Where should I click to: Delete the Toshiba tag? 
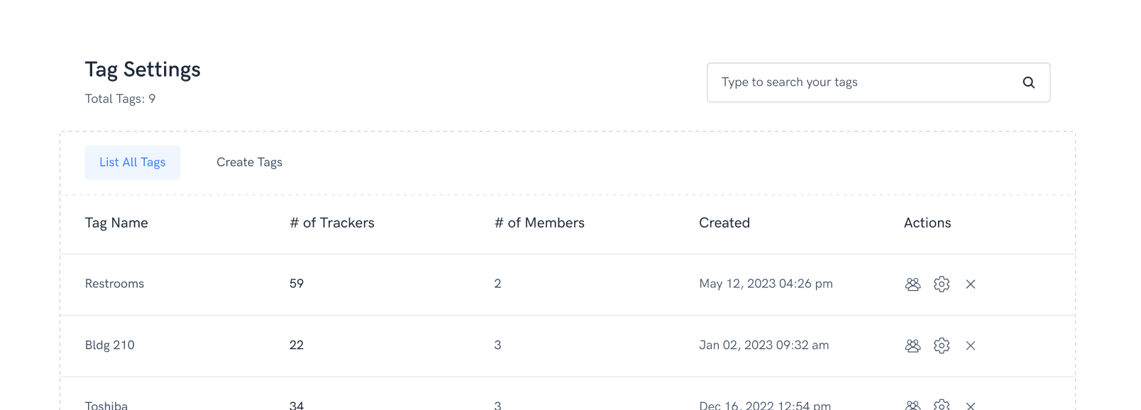point(971,406)
